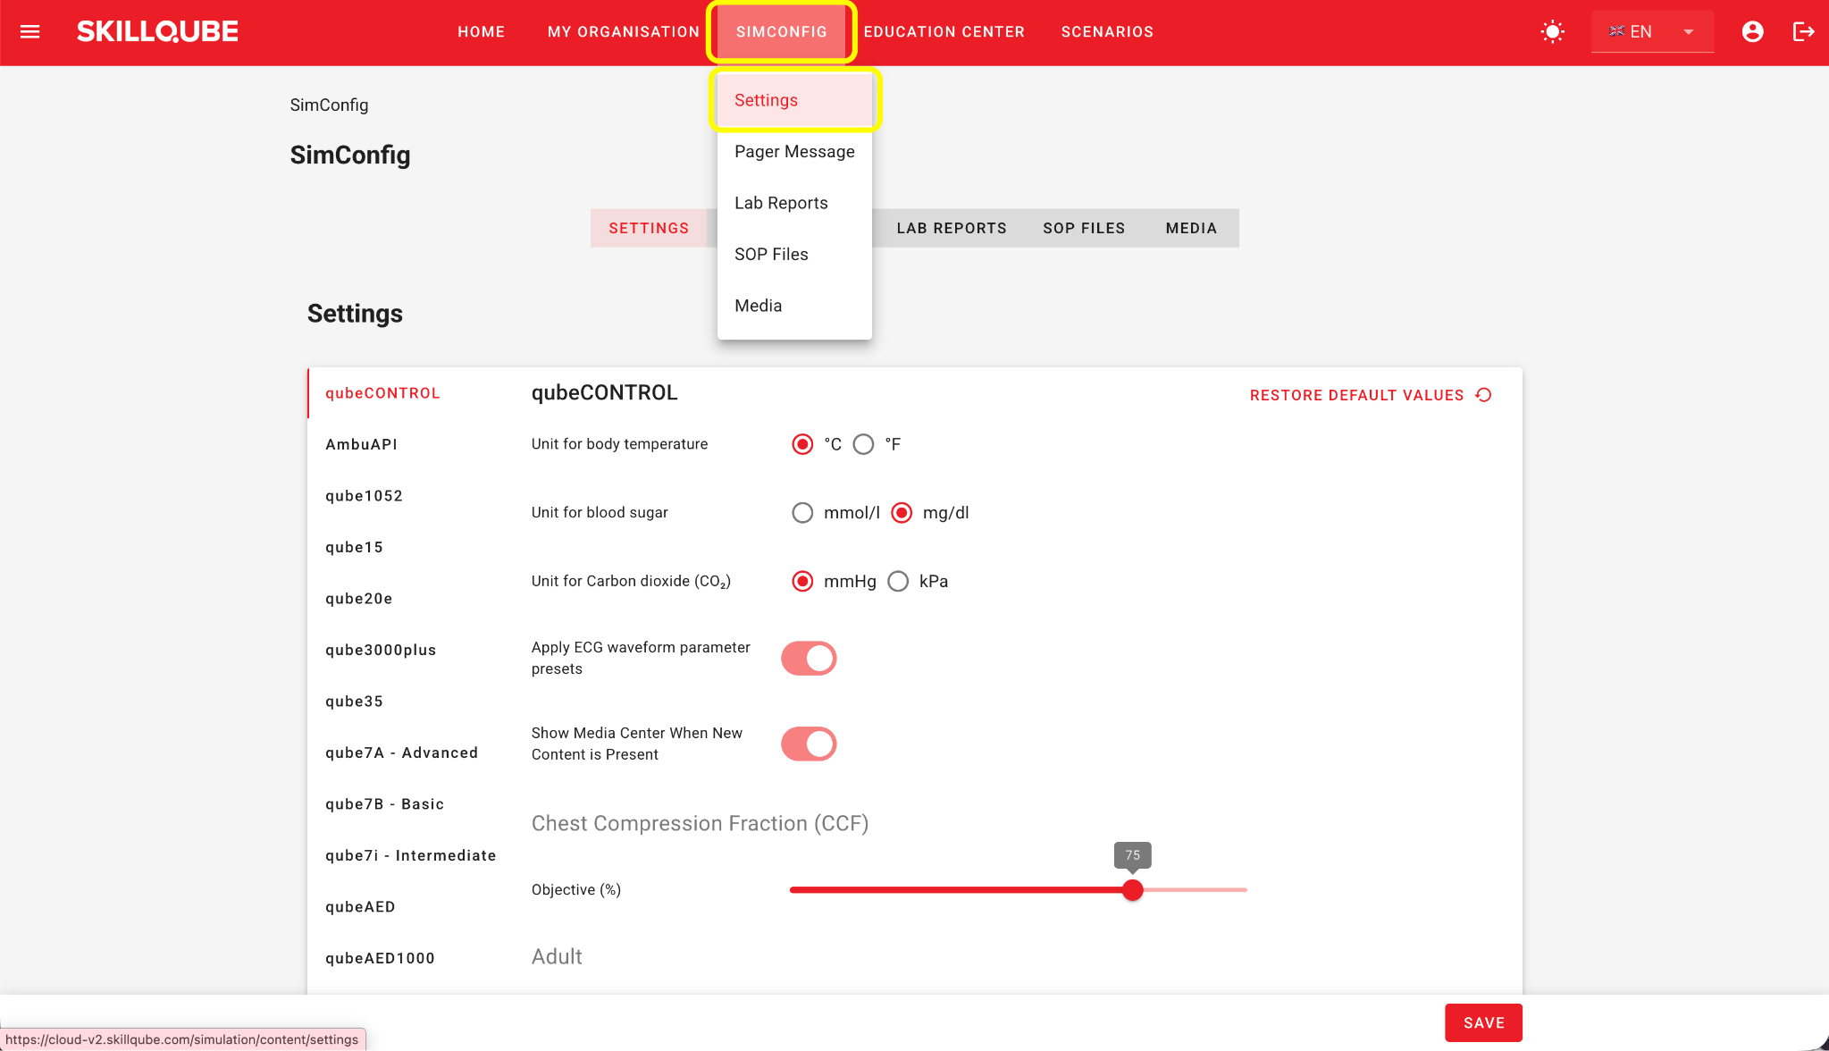Image resolution: width=1829 pixels, height=1051 pixels.
Task: Open the hamburger navigation menu
Action: 30,32
